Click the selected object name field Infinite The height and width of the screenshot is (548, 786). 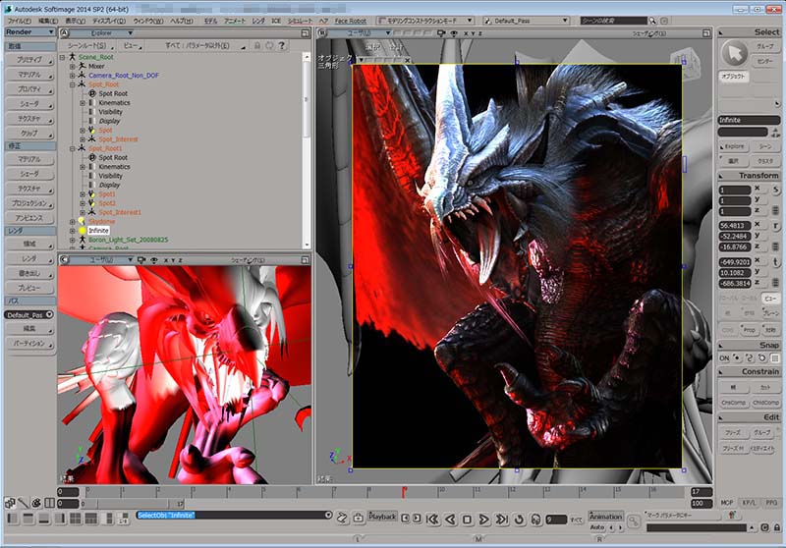tap(749, 120)
